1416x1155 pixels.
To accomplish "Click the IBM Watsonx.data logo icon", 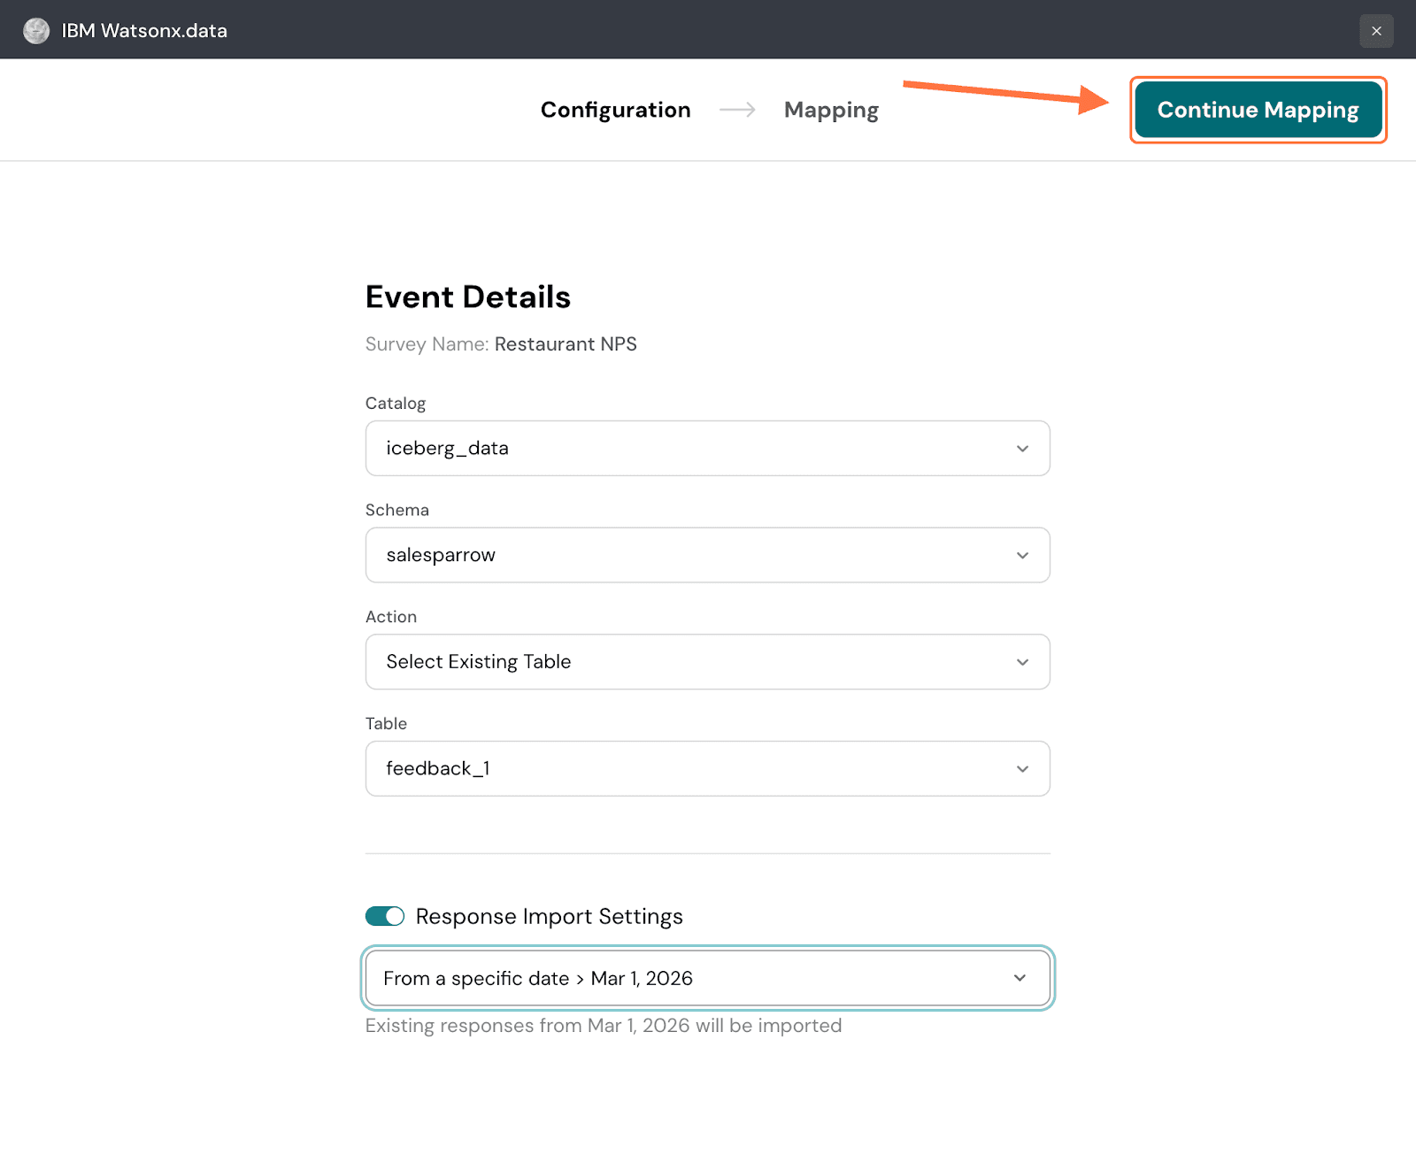I will pos(36,31).
